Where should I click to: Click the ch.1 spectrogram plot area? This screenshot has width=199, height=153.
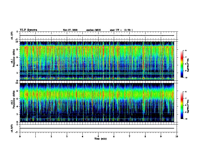tap(97, 61)
